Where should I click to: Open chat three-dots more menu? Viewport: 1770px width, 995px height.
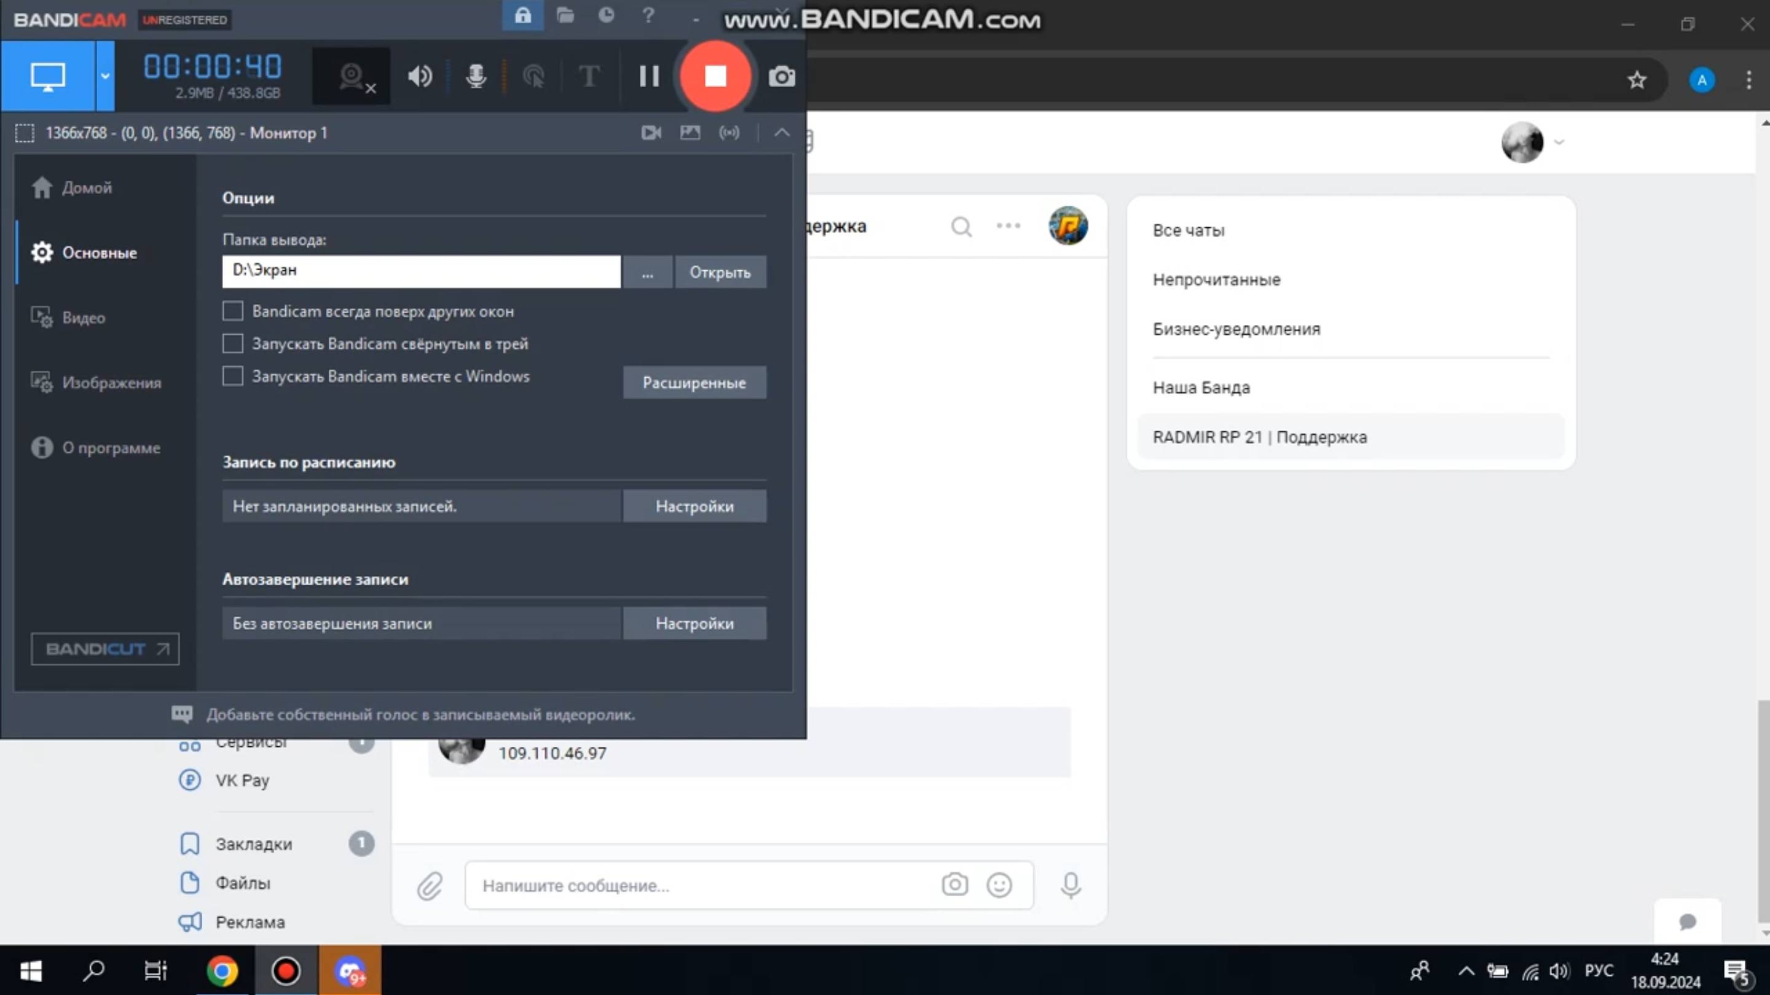point(1008,225)
